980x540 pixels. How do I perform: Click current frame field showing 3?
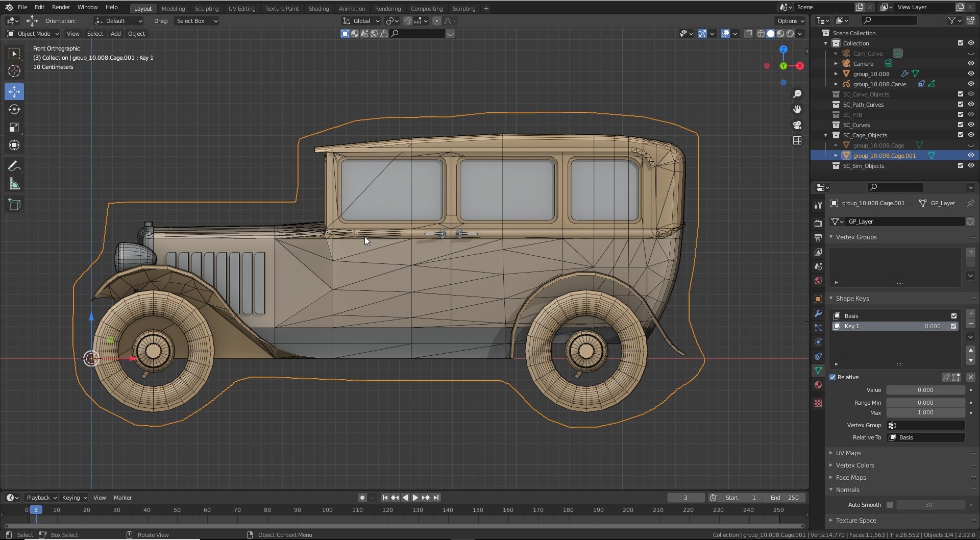[685, 498]
